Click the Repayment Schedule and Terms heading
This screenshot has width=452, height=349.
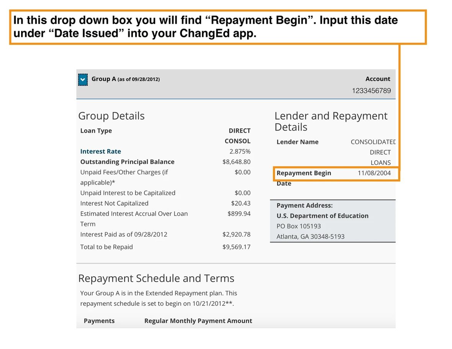click(156, 278)
